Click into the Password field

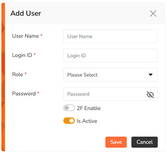tap(104, 94)
